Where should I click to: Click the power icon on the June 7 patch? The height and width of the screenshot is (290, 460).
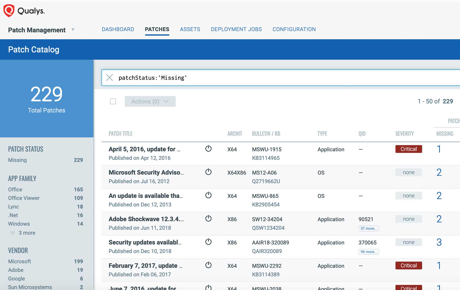click(209, 287)
